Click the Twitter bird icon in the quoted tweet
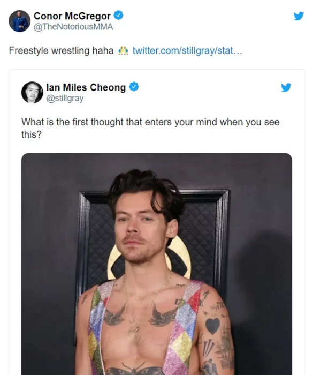Screen dimensions: 313x375 coord(286,87)
